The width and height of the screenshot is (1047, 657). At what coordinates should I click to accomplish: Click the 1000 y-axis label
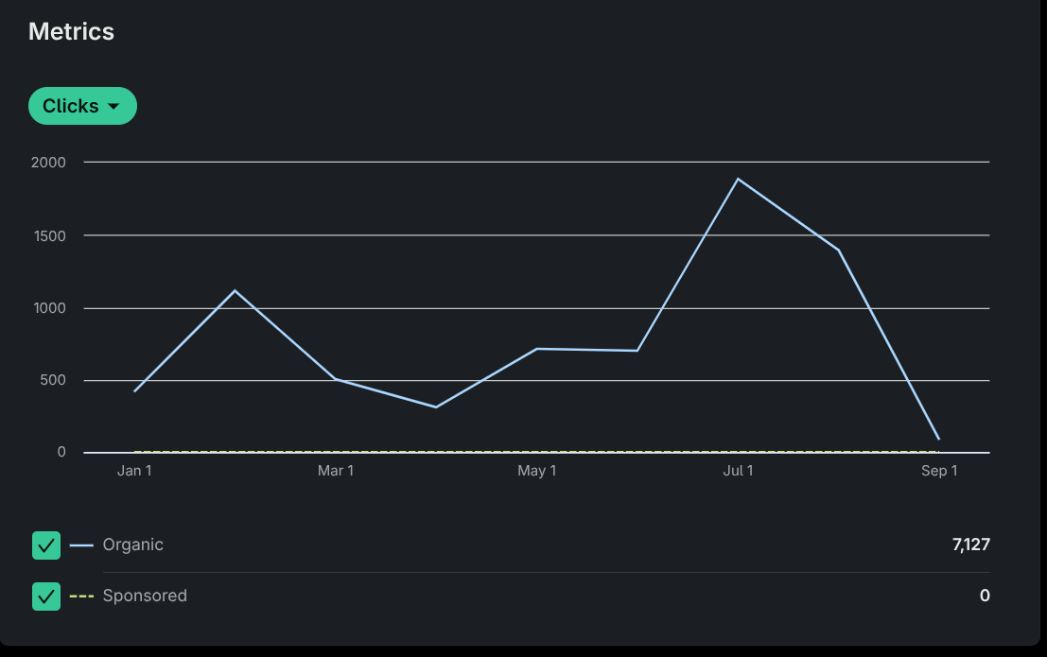pyautogui.click(x=48, y=308)
